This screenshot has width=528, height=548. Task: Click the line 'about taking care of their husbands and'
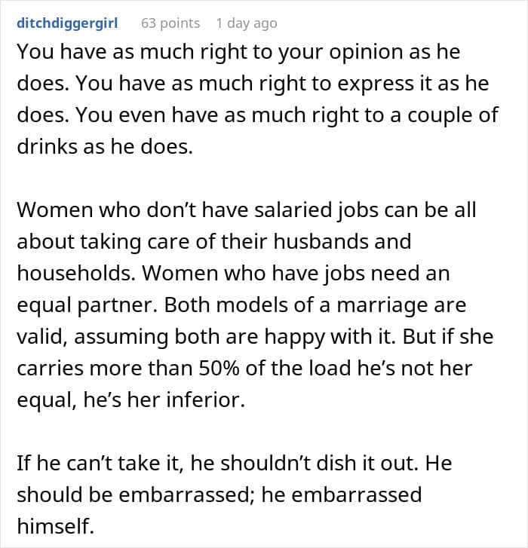[213, 242]
